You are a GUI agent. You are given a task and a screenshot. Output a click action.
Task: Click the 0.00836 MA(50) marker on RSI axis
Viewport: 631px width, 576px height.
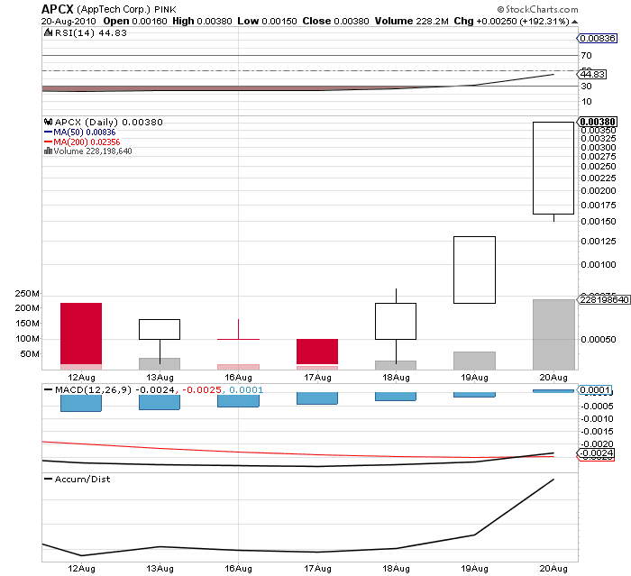(597, 38)
